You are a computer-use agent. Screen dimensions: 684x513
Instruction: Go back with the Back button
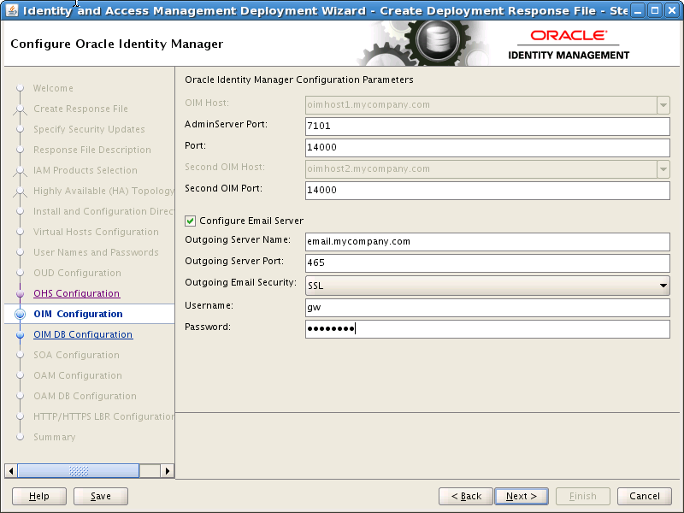coord(466,496)
